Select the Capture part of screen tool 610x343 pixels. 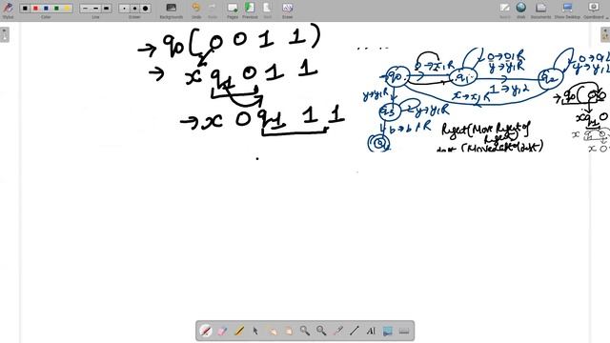pos(388,331)
